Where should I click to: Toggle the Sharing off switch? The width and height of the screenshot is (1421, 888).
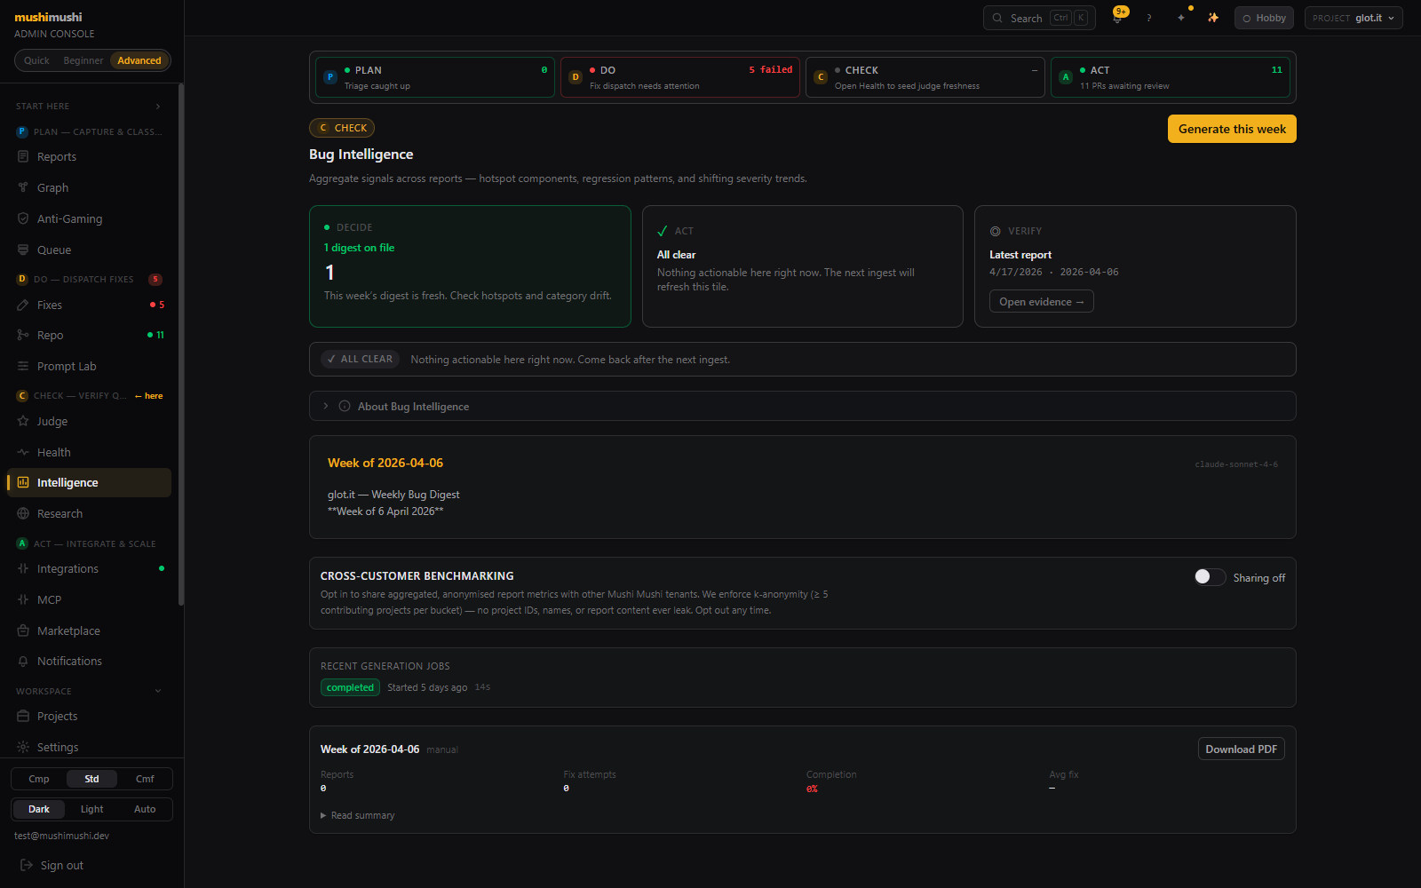(x=1210, y=577)
